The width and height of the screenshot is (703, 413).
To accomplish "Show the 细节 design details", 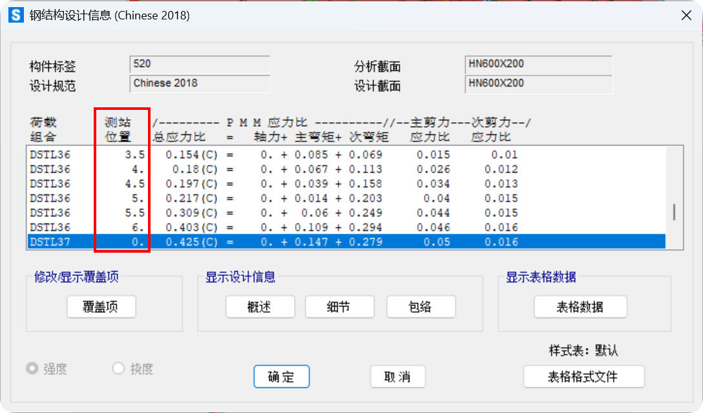I will pyautogui.click(x=339, y=307).
